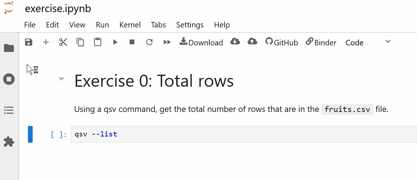The image size is (417, 180).
Task: Copy the selected cell
Action: (80, 42)
